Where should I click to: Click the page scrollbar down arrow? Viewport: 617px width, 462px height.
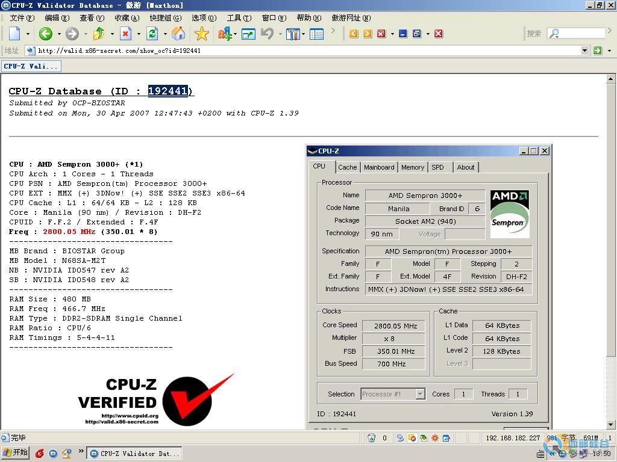(610, 424)
